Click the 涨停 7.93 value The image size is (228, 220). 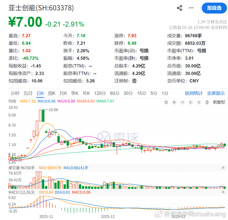click(132, 36)
